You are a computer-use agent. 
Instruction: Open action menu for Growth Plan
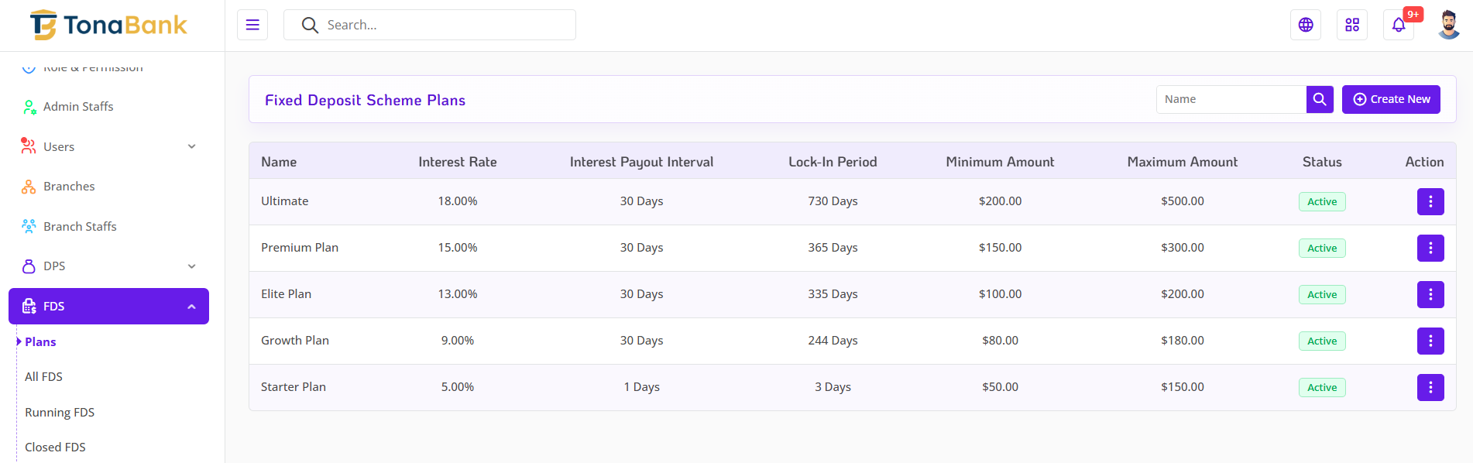[1430, 341]
